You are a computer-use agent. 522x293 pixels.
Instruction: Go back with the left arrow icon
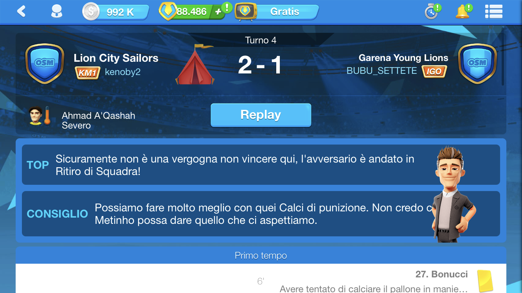pos(21,11)
